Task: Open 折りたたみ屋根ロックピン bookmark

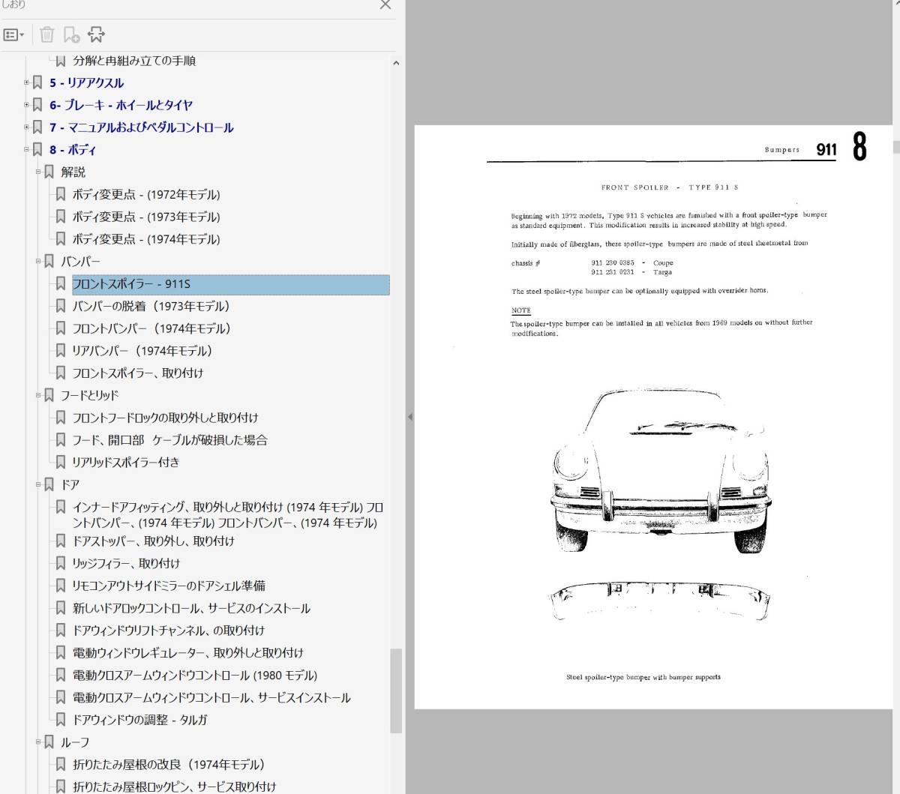Action: [175, 787]
